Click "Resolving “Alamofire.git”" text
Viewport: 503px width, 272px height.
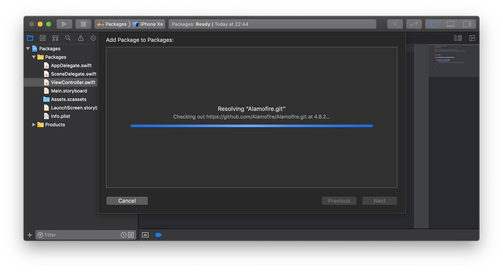point(251,109)
